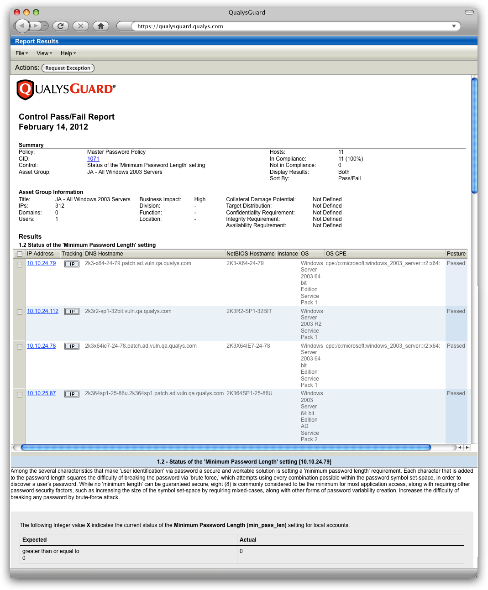Click the horizontal scrollbar right arrow

coord(467,448)
